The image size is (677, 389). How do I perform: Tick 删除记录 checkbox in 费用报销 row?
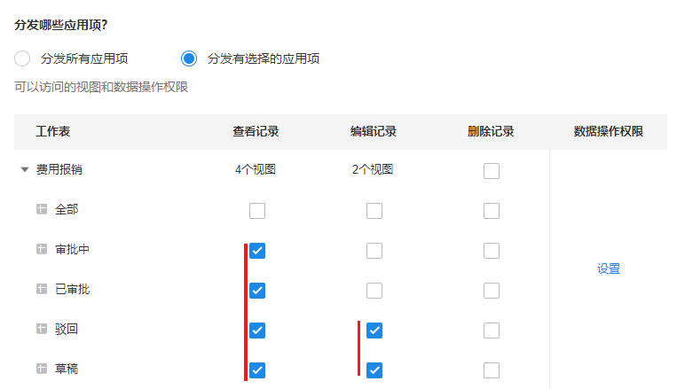pos(492,171)
